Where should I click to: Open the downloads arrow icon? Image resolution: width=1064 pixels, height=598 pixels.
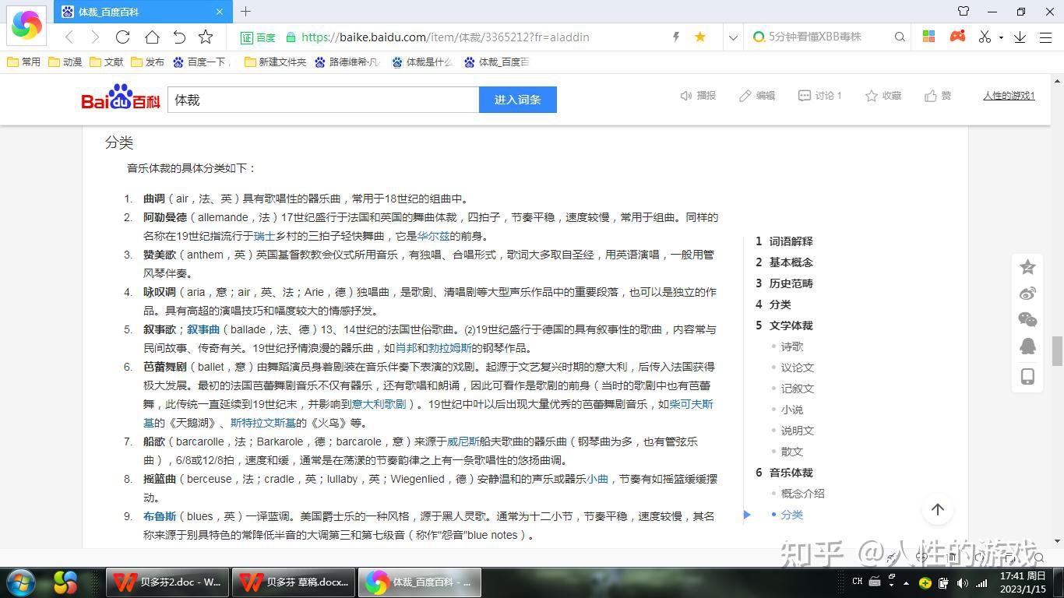1020,37
